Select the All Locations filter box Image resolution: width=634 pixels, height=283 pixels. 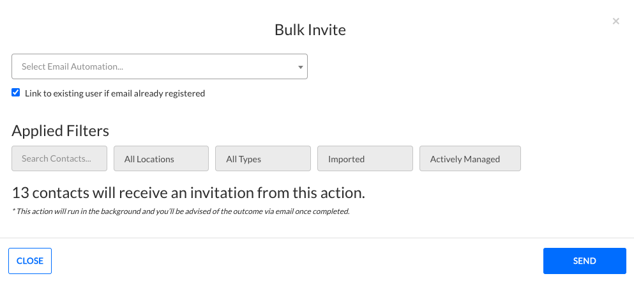[162, 158]
